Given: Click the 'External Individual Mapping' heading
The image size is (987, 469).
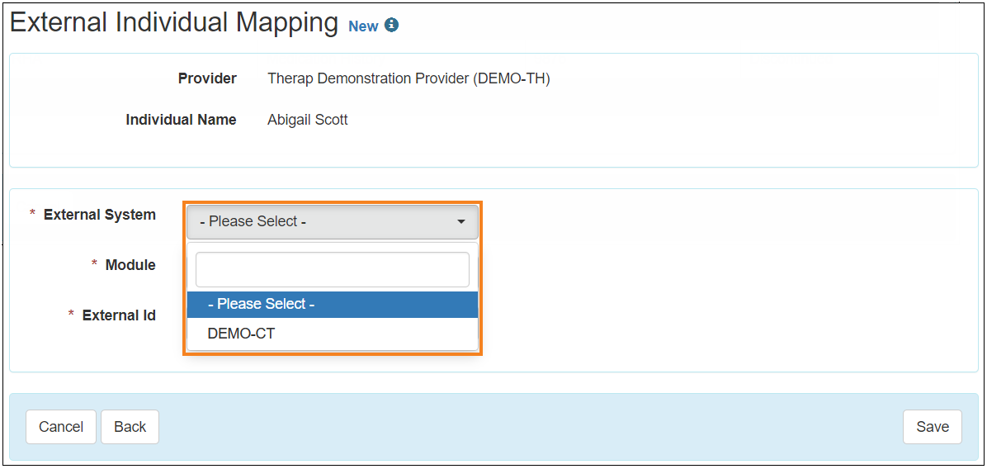Looking at the screenshot, I should 174,23.
